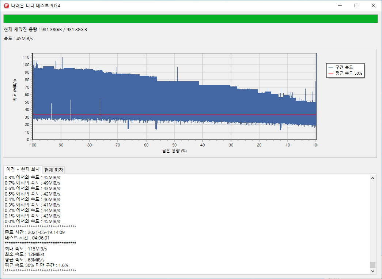Select log line 0.2% 에서의 속도 : 44MiB/s
The width and height of the screenshot is (382, 279).
pyautogui.click(x=33, y=211)
